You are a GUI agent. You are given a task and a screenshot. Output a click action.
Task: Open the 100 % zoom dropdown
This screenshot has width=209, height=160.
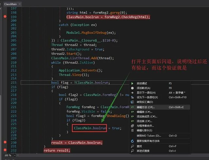(x=15, y=155)
